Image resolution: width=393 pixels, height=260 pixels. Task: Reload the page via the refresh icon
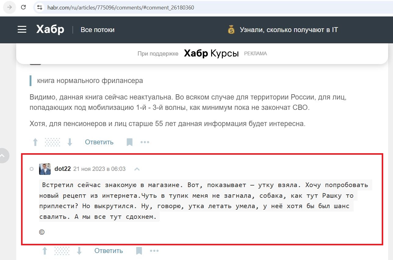23,7
